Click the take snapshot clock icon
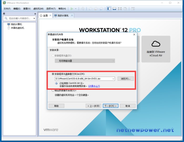This screenshot has width=184, height=142. tap(90, 9)
